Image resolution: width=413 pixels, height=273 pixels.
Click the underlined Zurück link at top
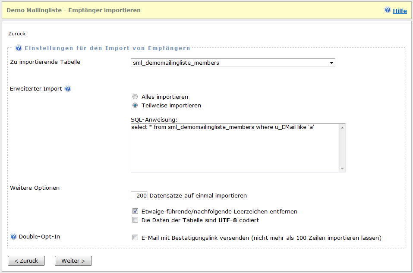[17, 34]
